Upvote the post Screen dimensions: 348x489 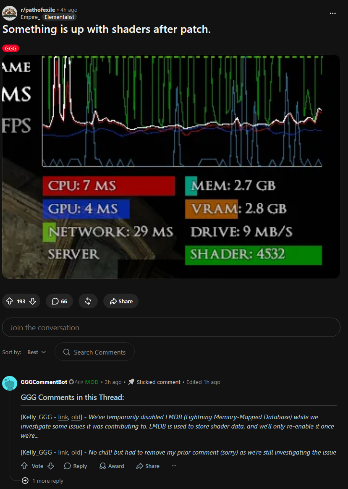10,301
